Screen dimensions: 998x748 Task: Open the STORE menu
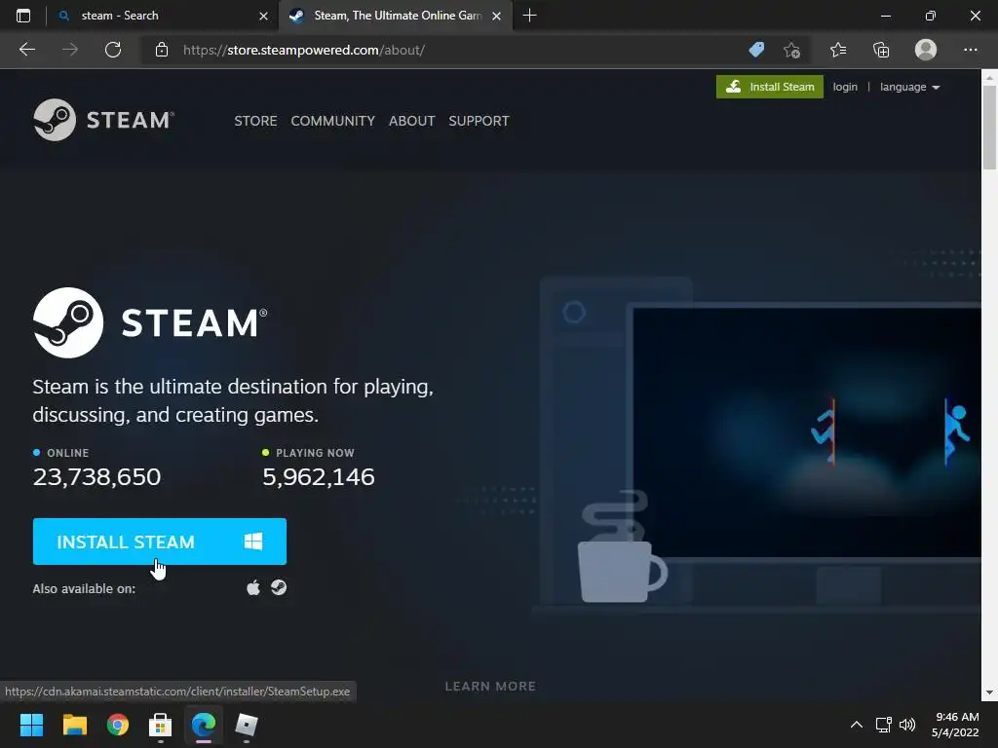pyautogui.click(x=255, y=121)
